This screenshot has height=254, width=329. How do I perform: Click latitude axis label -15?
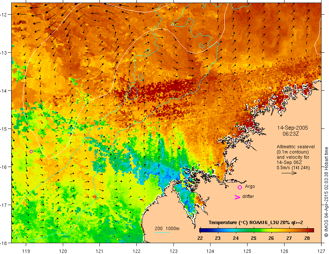[x=4, y=128]
